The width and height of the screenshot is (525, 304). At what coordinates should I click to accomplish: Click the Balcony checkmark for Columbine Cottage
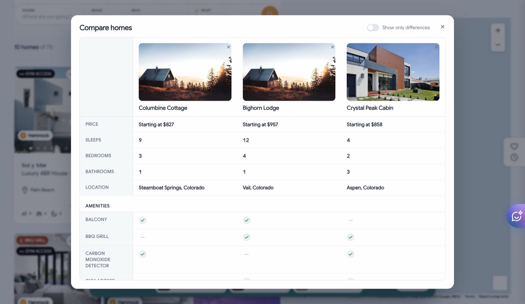142,220
